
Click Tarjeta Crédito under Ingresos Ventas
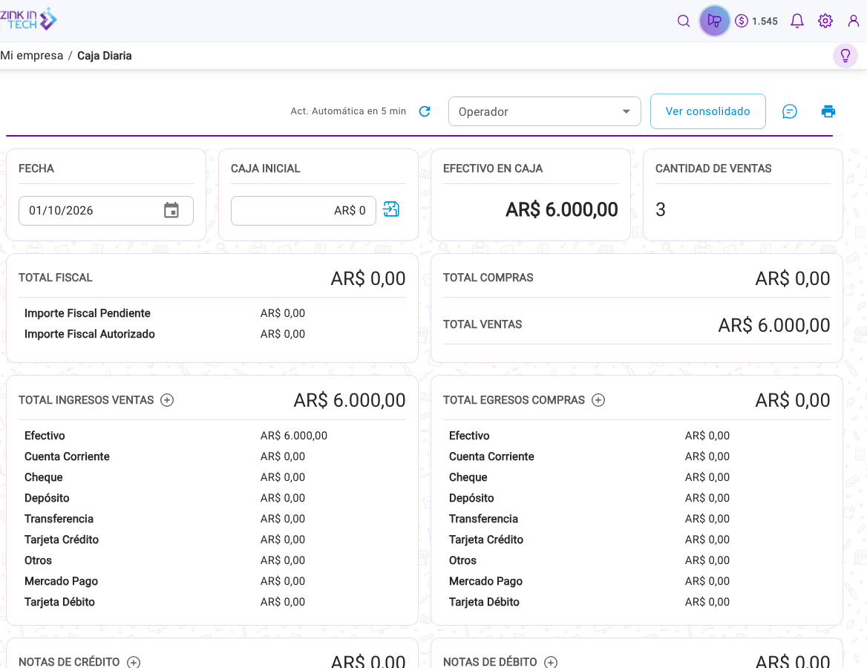(62, 540)
